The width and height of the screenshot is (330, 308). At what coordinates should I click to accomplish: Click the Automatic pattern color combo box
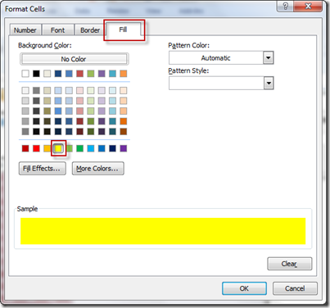(221, 58)
